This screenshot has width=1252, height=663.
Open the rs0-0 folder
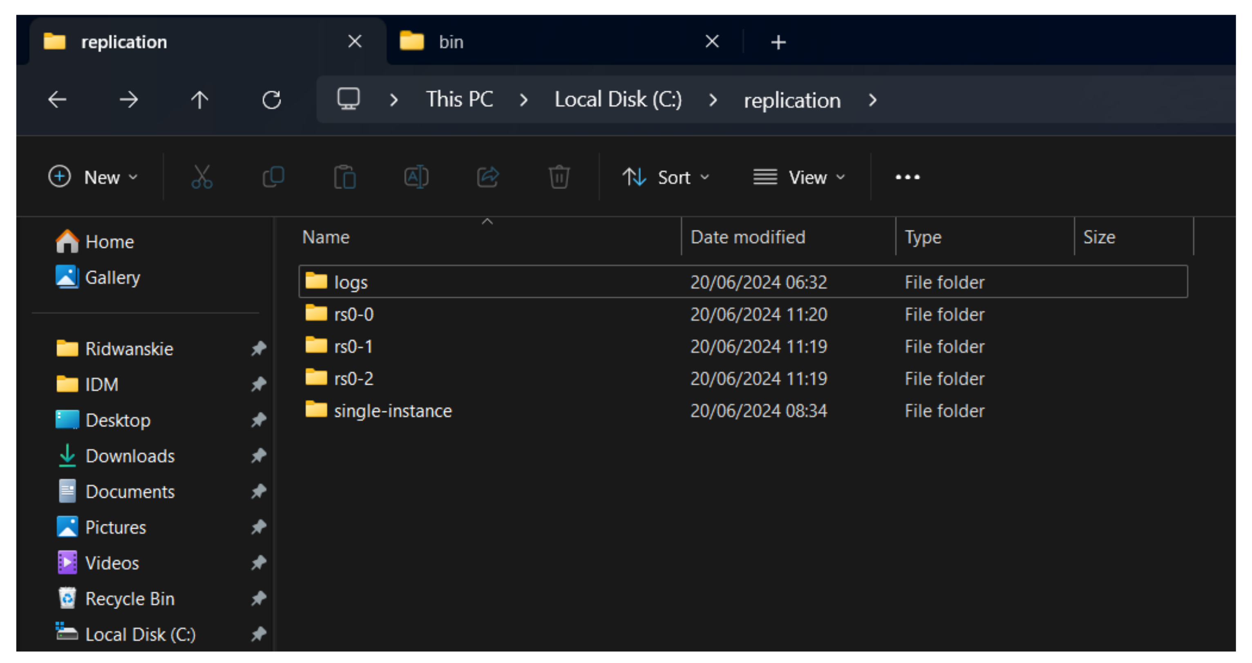pyautogui.click(x=356, y=314)
